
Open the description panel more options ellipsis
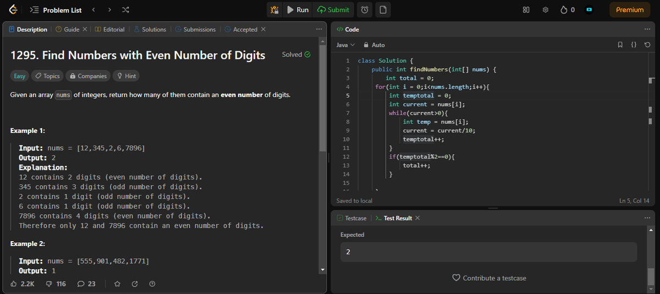point(320,29)
